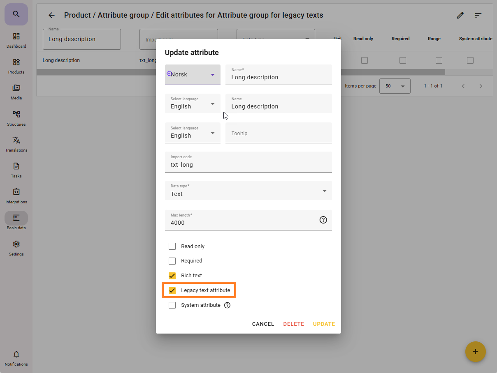Enable the Read only checkbox in dialog
497x373 pixels.
(x=172, y=246)
